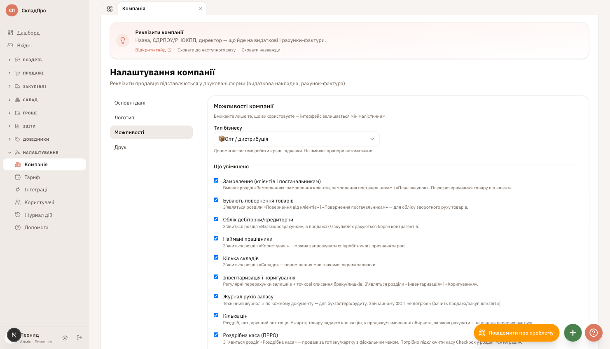This screenshot has width=610, height=349.
Task: Toggle light/dark theme sun icon
Action: 65,337
